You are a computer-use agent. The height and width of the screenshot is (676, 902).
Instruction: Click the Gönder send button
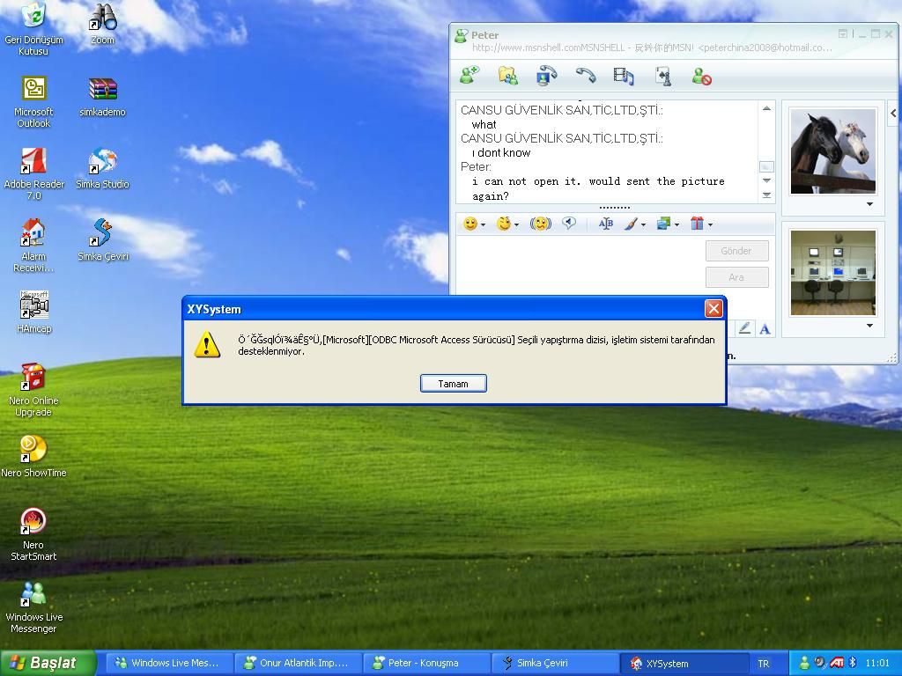[x=737, y=251]
